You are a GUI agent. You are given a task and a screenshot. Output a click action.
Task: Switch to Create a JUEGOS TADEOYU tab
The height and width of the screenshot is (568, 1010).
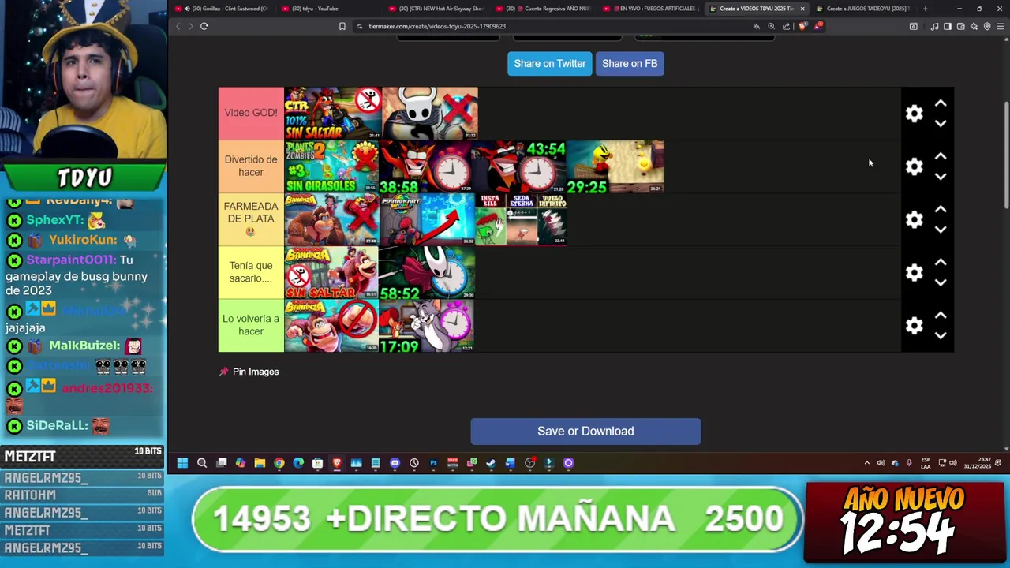(x=865, y=9)
